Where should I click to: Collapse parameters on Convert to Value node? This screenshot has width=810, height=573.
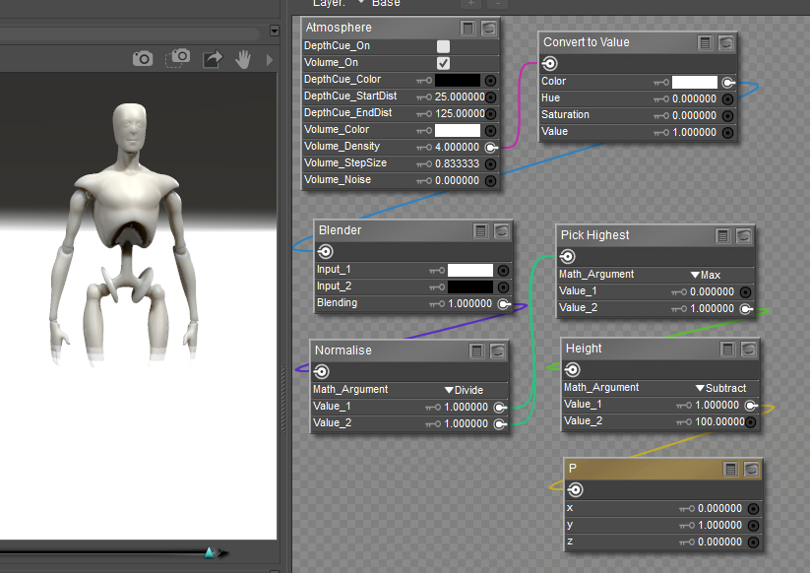click(x=705, y=43)
